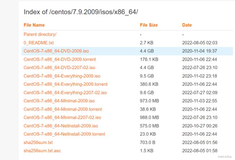Open CentOS-7-x86_64-Everything-2009.torrent link

(x=65, y=84)
